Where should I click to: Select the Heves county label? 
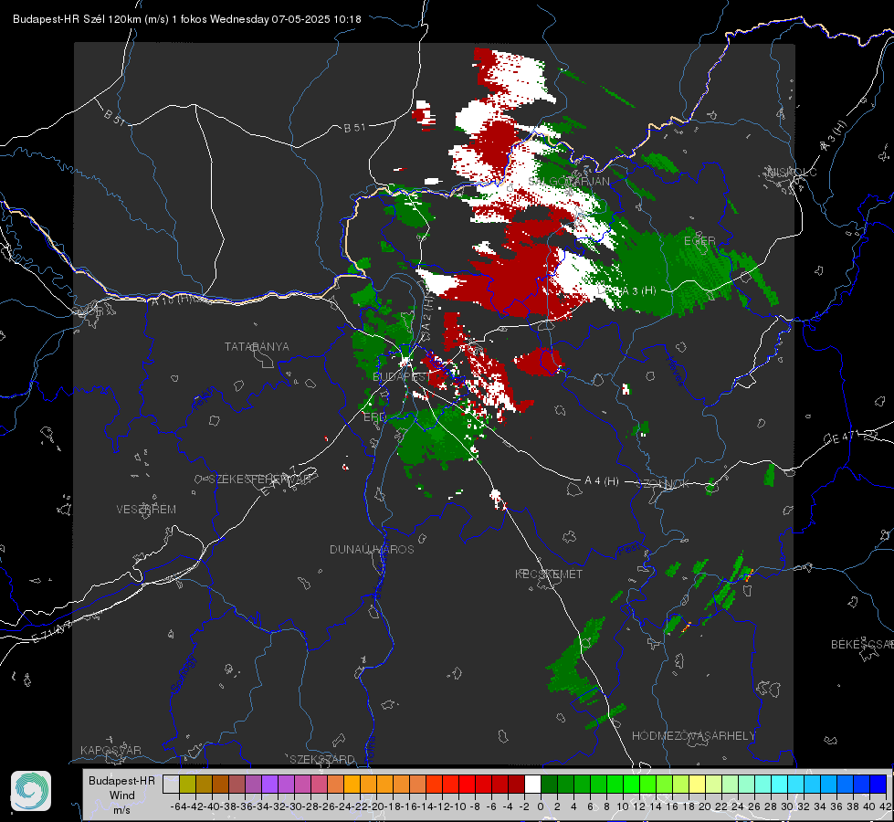675,372
